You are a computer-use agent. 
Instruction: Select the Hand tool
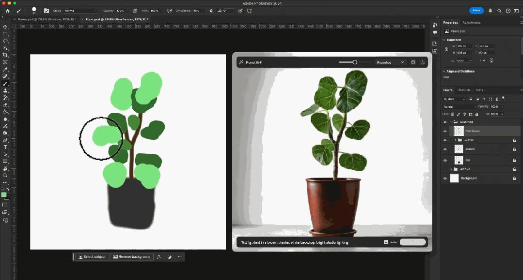[x=5, y=168]
